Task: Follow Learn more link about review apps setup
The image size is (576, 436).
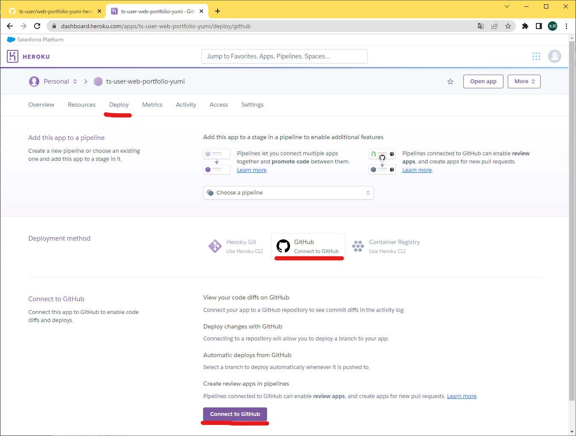Action: click(417, 170)
